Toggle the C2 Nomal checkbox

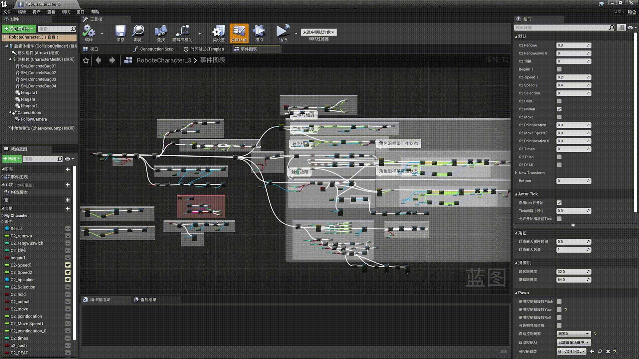pos(559,109)
